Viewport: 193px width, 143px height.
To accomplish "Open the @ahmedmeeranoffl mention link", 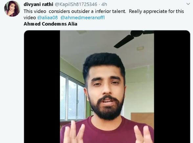I will coord(83,18).
